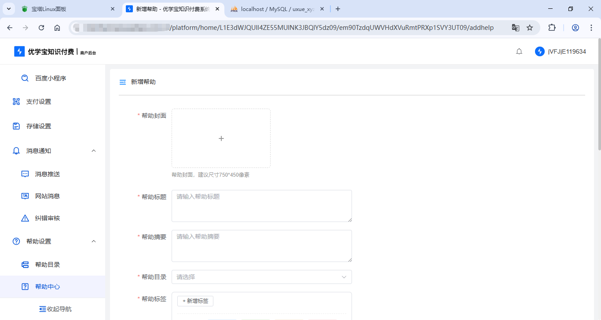This screenshot has width=601, height=320.
Task: Collapse the 消息通知 sidebar section
Action: point(93,150)
